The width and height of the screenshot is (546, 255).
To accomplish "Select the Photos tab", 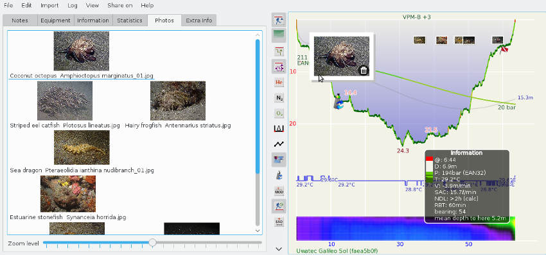I will coord(164,21).
